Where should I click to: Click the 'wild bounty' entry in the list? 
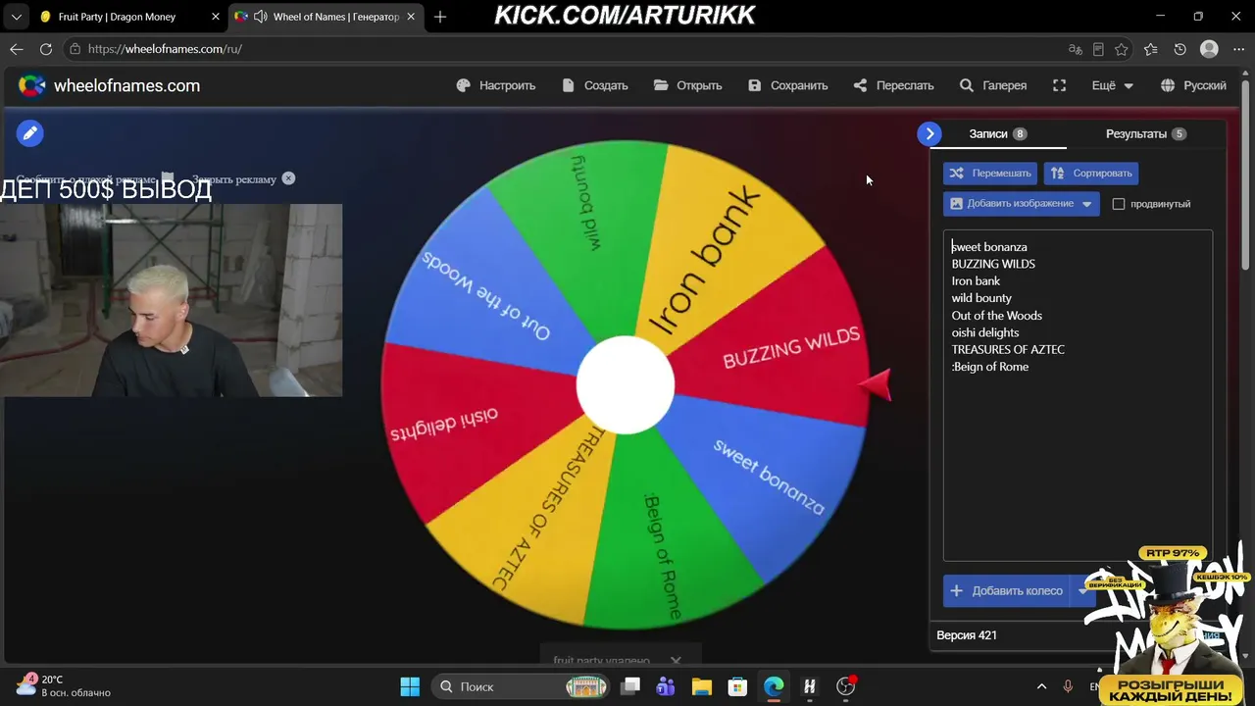coord(981,298)
